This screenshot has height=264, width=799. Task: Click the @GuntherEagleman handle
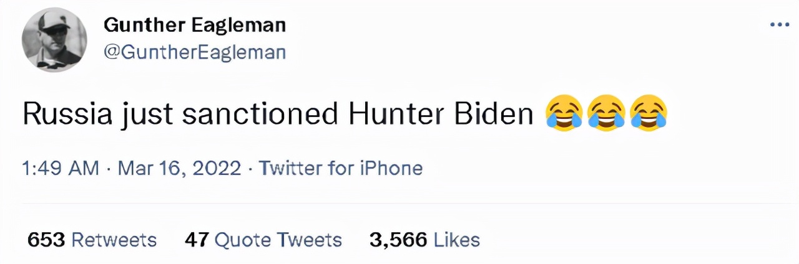click(x=194, y=52)
